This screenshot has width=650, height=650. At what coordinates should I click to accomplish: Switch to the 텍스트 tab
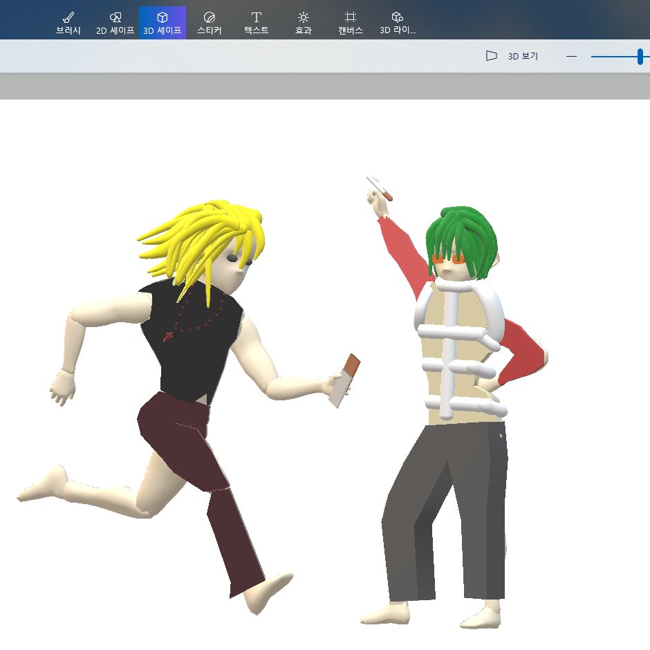coord(256,21)
